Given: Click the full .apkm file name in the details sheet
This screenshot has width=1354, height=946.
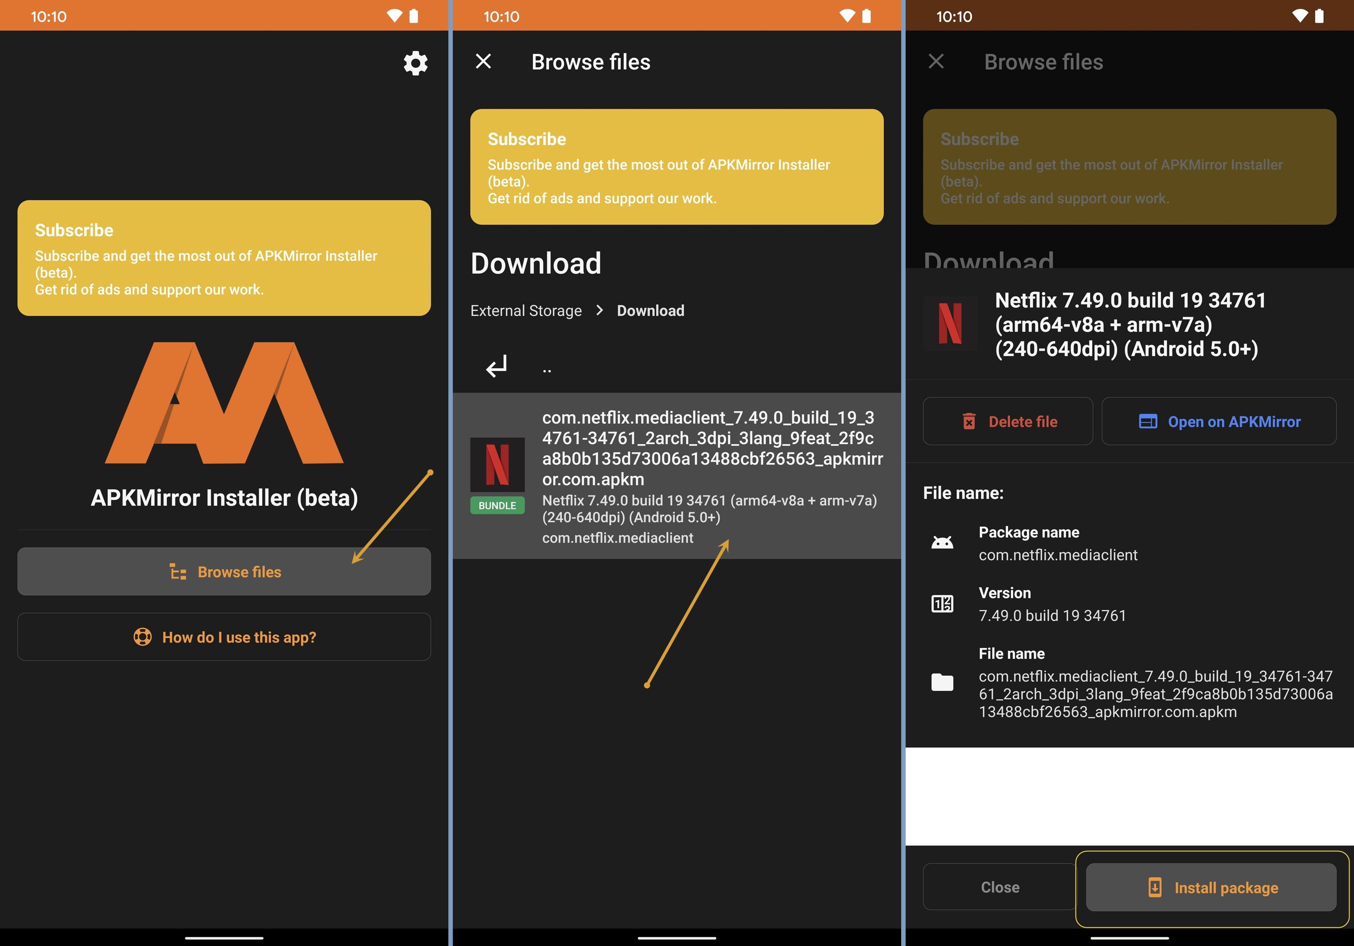Looking at the screenshot, I should pyautogui.click(x=1155, y=694).
